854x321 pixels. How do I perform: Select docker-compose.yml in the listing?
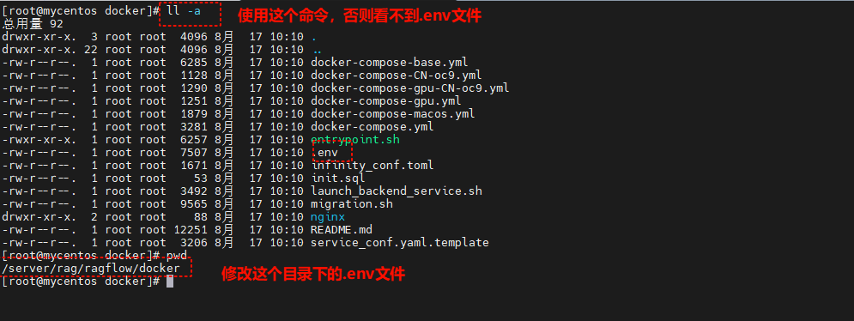(x=372, y=127)
